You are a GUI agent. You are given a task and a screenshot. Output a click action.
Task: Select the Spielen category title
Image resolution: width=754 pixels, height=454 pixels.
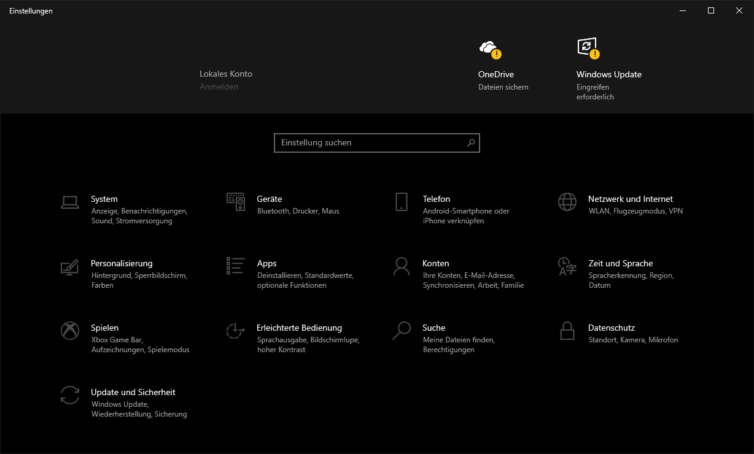point(105,328)
